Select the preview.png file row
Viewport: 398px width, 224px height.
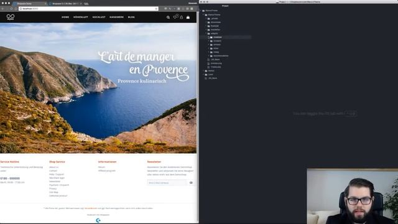[225, 63]
